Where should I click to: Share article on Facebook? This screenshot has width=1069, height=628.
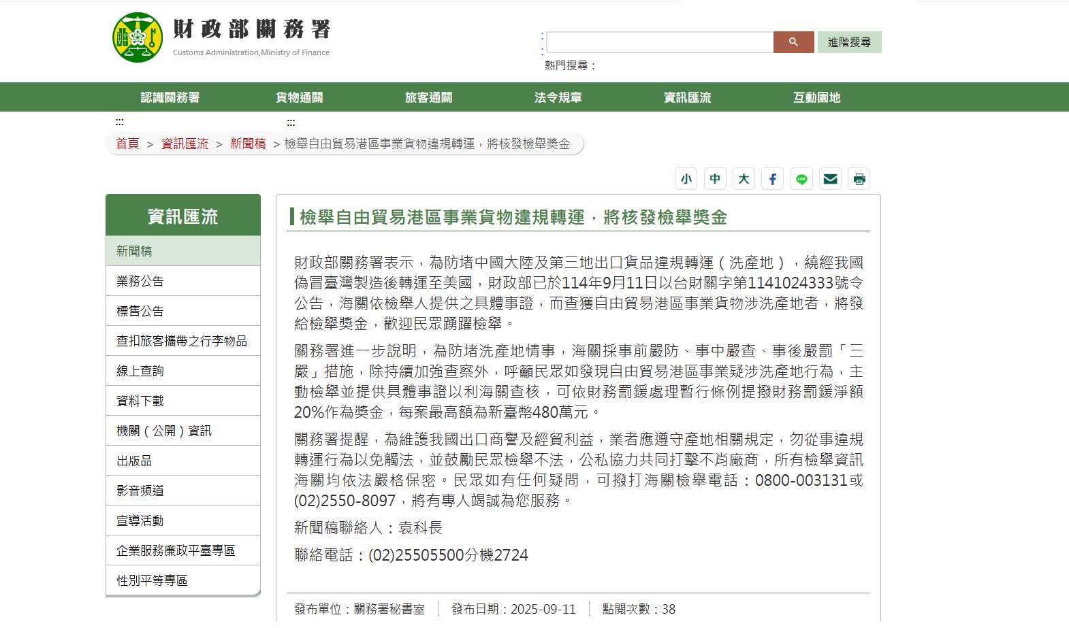(x=773, y=179)
